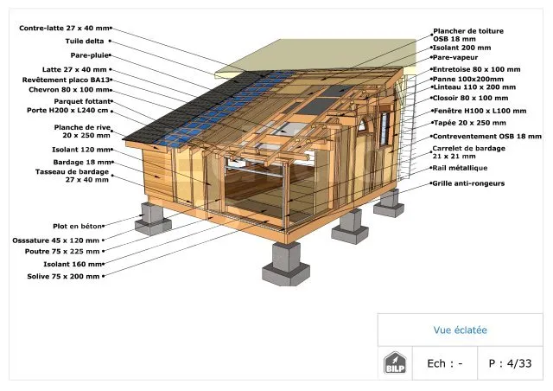
Task: Click the front center concrete pier block
Action: tap(285, 260)
